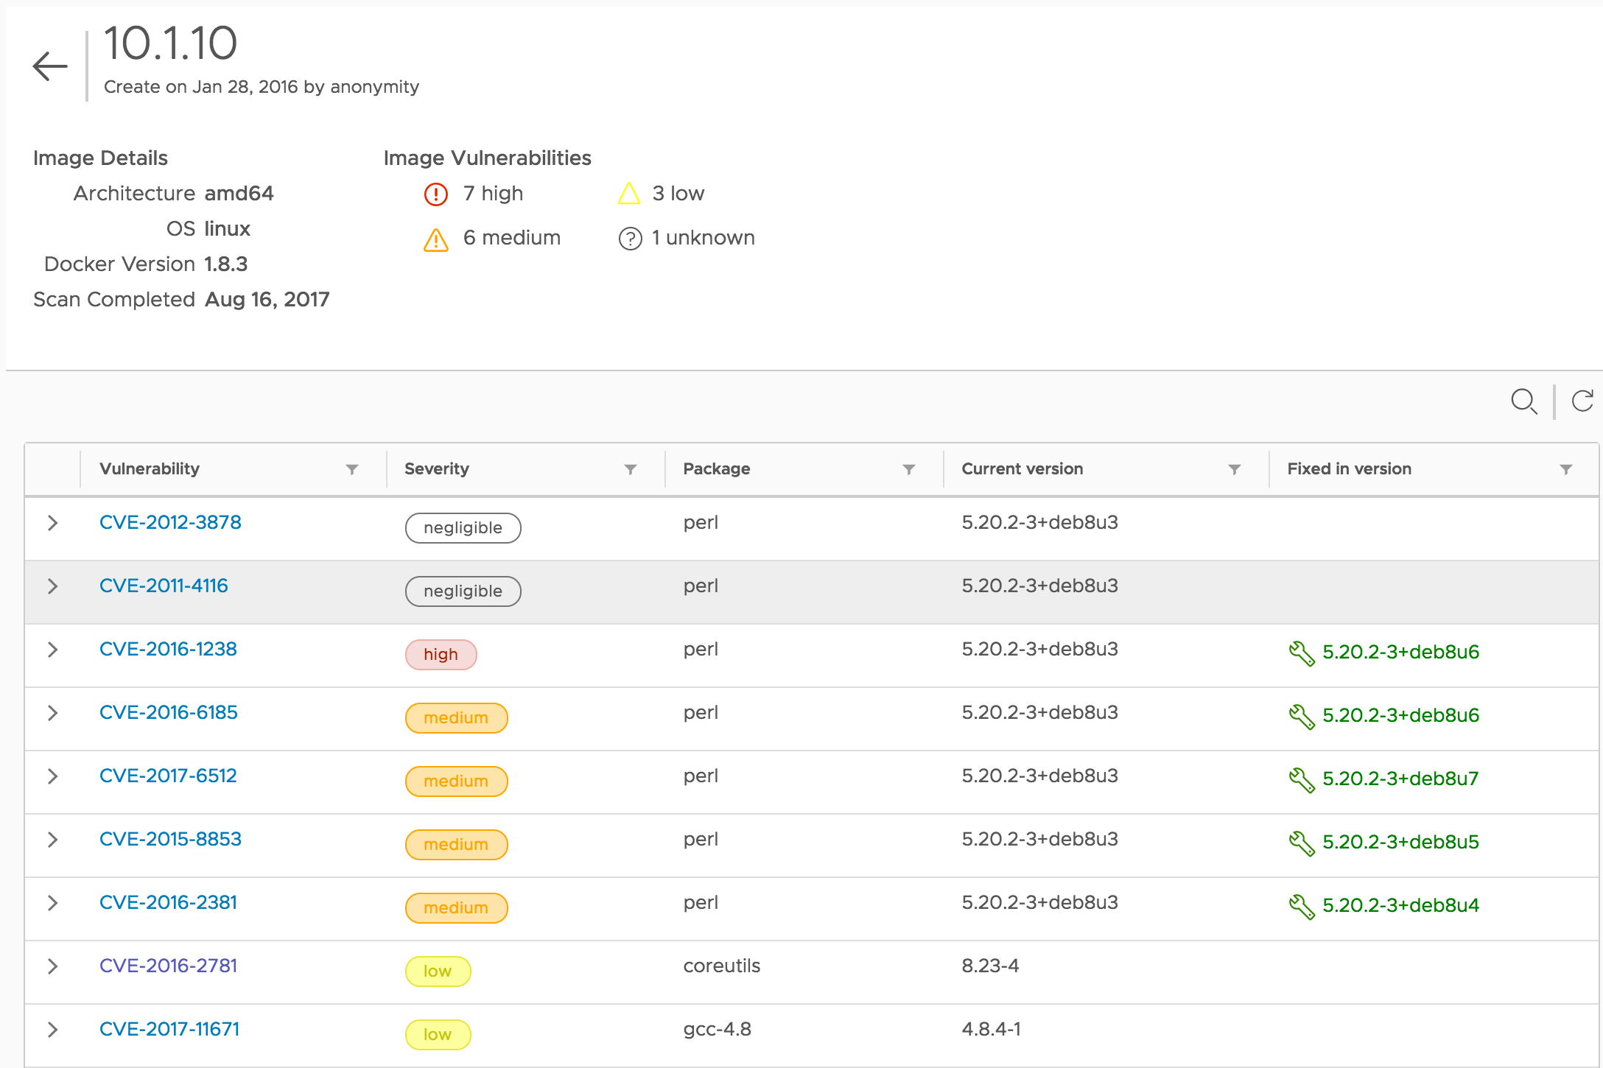Expand the CVE-2016-2781 row details
Screen dimensions: 1603x1068
pyautogui.click(x=52, y=966)
